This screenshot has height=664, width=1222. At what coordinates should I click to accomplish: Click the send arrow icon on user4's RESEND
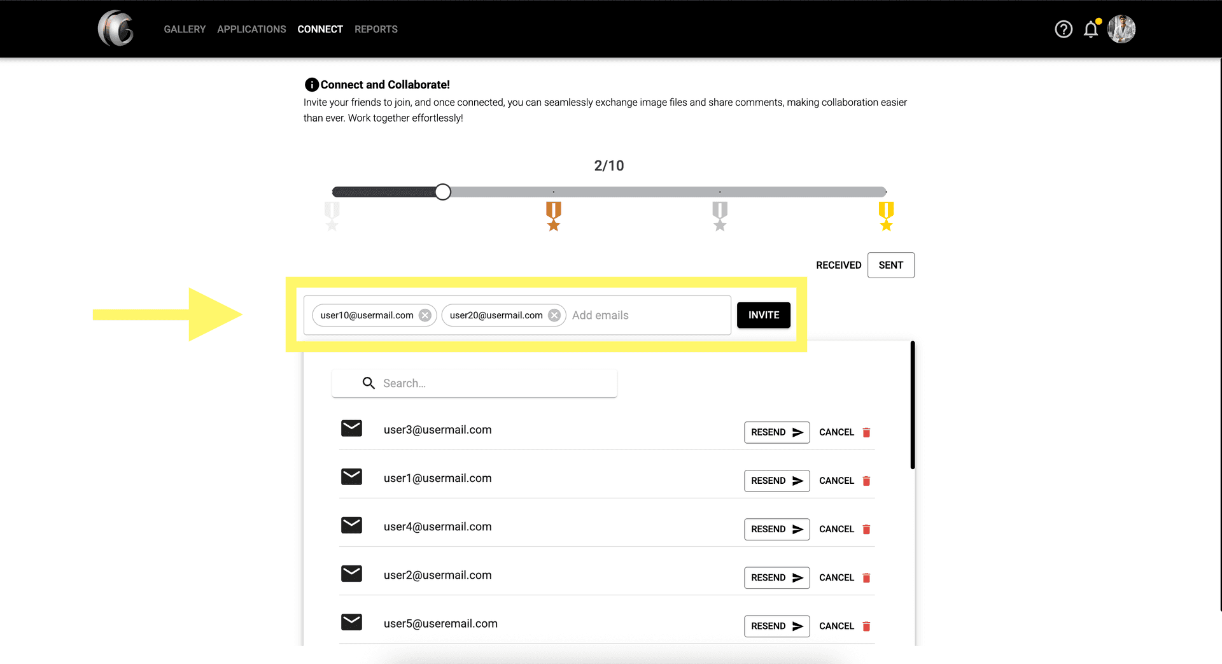click(797, 529)
